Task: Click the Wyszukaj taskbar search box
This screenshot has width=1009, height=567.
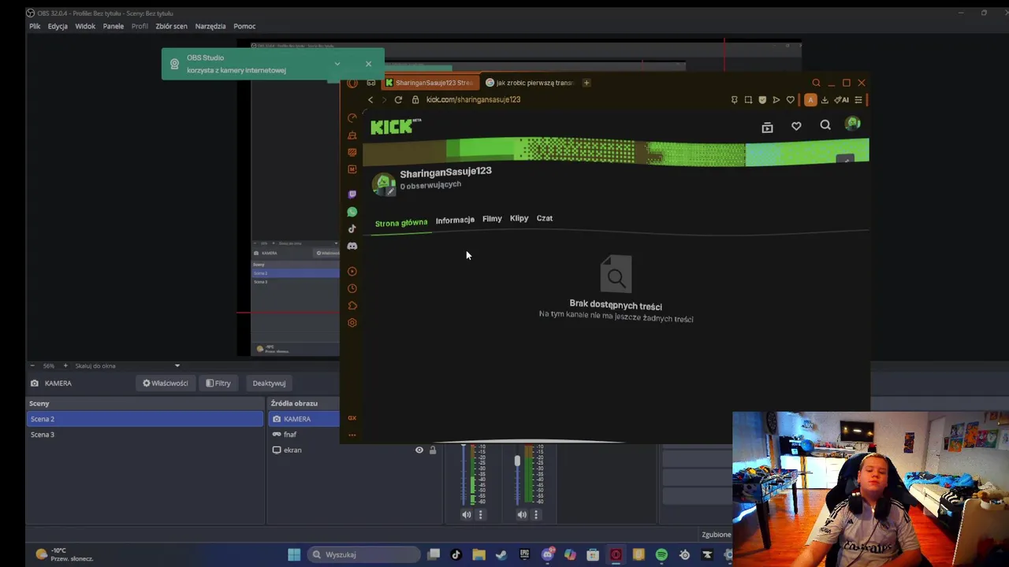Action: coord(363,554)
